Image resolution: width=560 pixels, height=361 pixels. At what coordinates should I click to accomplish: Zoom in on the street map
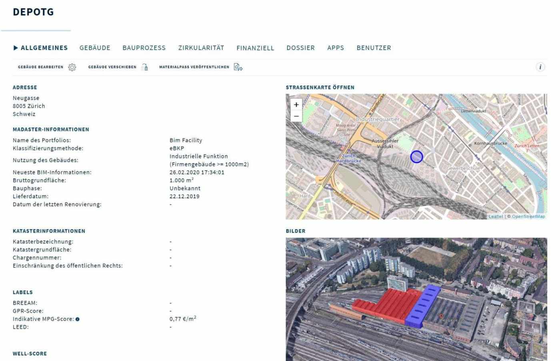[x=296, y=105]
